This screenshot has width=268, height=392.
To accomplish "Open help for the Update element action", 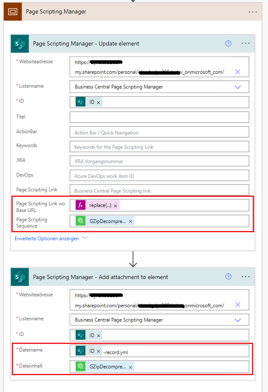I will click(x=228, y=43).
